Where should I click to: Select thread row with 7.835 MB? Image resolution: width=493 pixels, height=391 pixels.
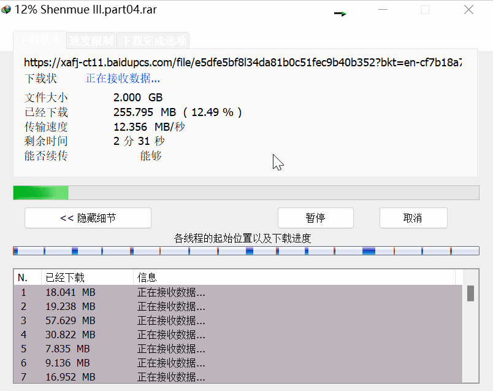coord(238,349)
